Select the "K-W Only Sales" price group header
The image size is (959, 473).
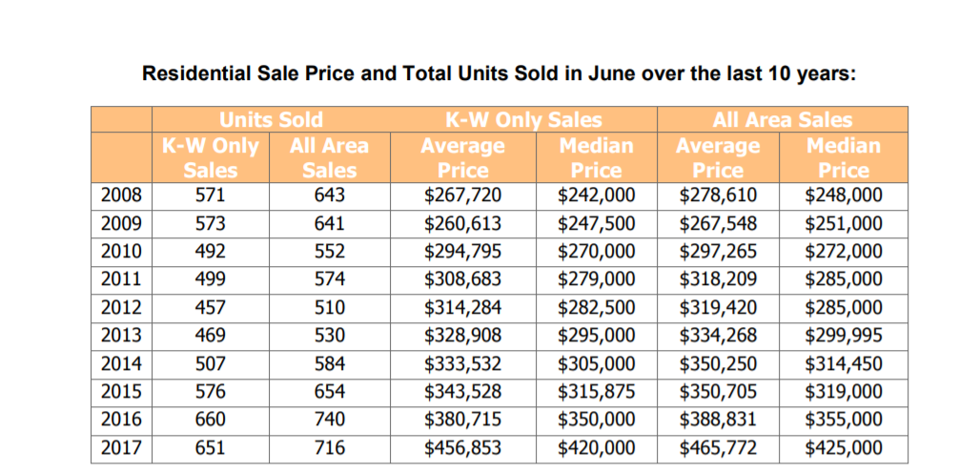point(523,120)
